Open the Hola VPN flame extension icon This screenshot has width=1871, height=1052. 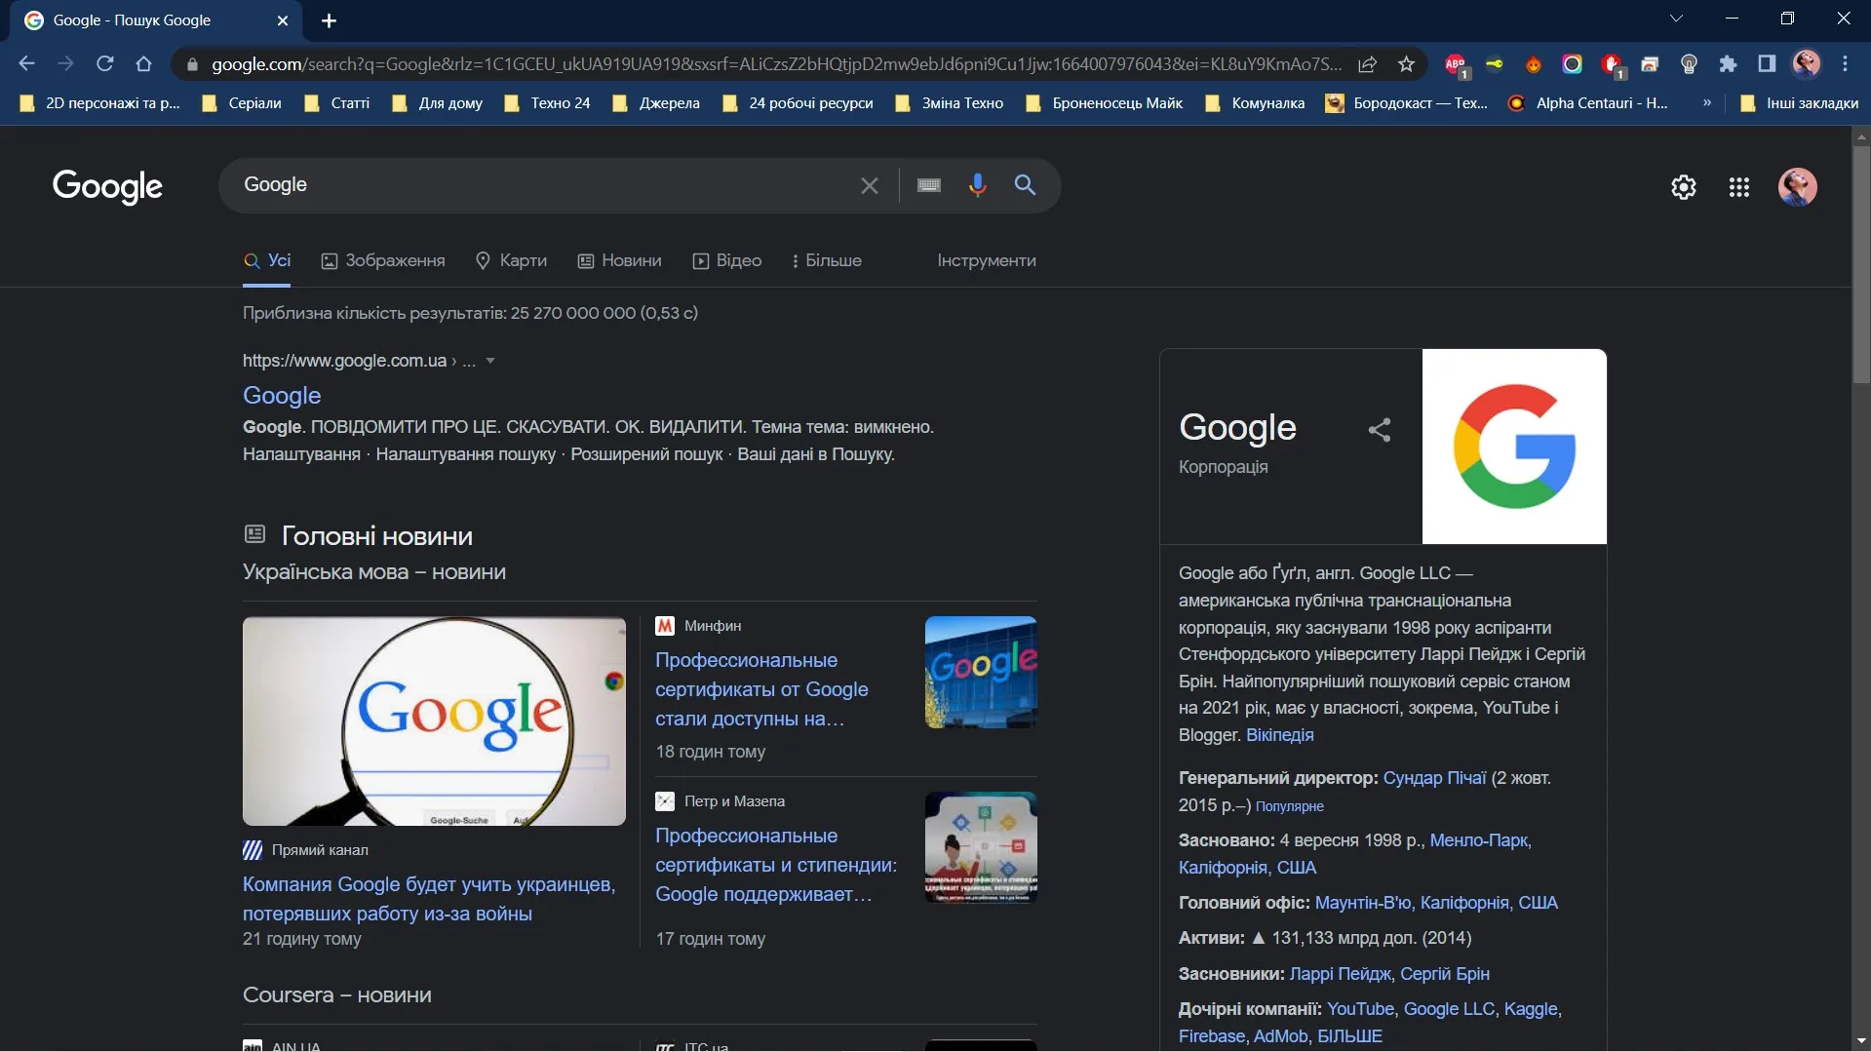(x=1534, y=63)
